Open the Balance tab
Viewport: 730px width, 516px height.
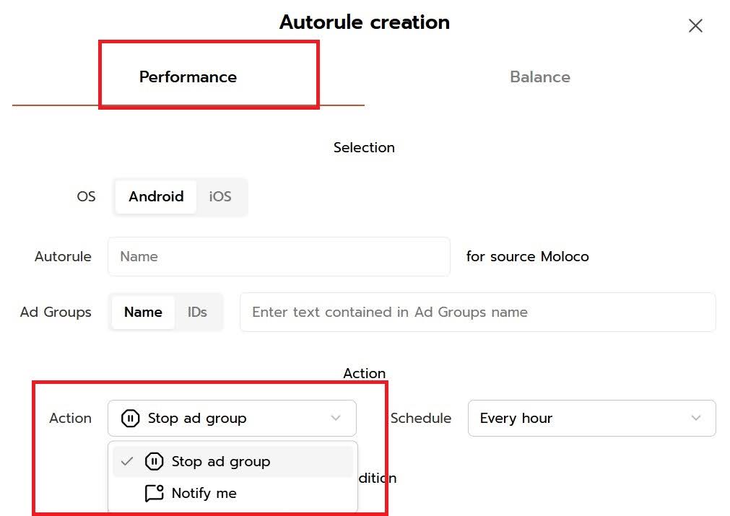pyautogui.click(x=539, y=77)
